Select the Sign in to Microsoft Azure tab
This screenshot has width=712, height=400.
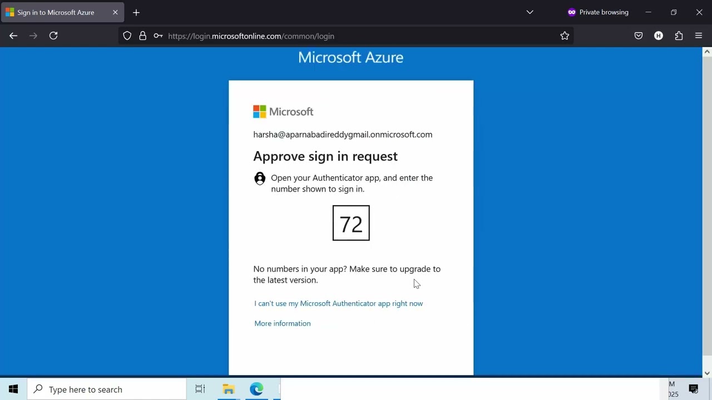pos(62,12)
